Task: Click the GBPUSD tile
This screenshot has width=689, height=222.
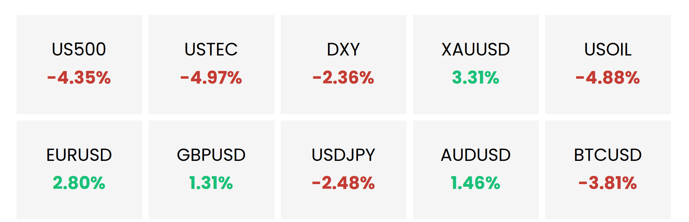Action: (x=211, y=170)
